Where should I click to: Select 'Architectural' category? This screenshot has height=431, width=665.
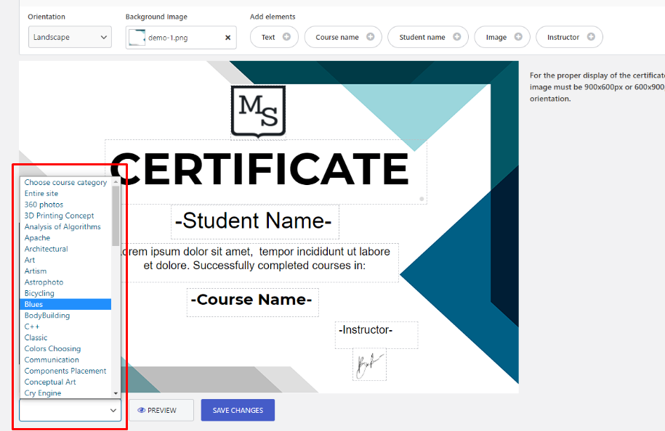(x=65, y=249)
